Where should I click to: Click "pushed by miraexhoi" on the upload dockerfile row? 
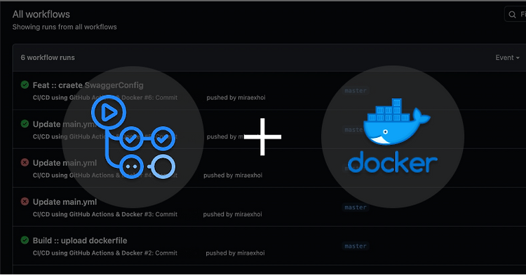point(235,253)
